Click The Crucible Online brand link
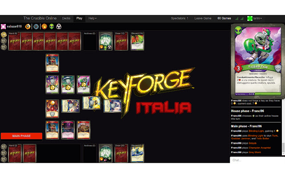 40,18
